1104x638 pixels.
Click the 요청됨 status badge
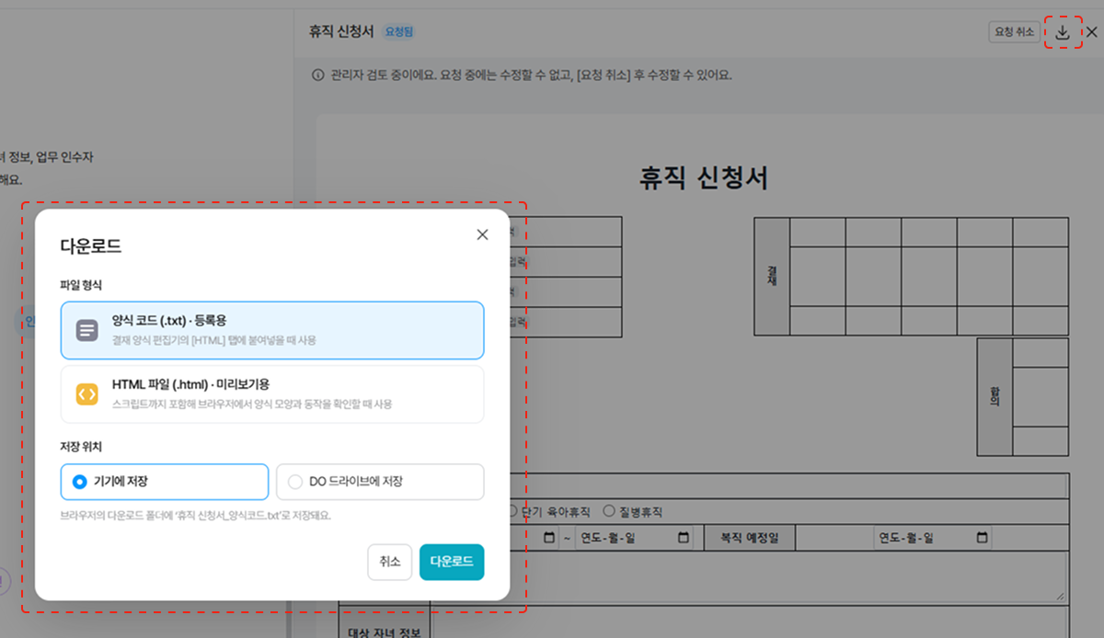coord(399,32)
